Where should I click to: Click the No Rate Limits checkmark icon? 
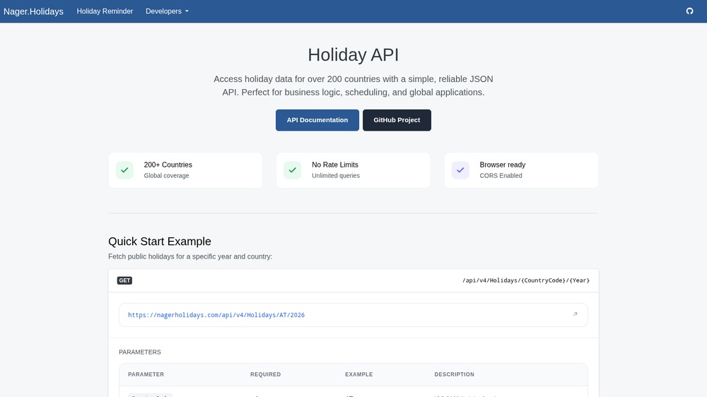tap(292, 170)
